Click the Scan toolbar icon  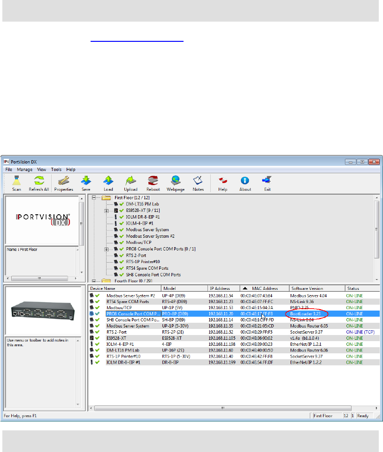16,183
